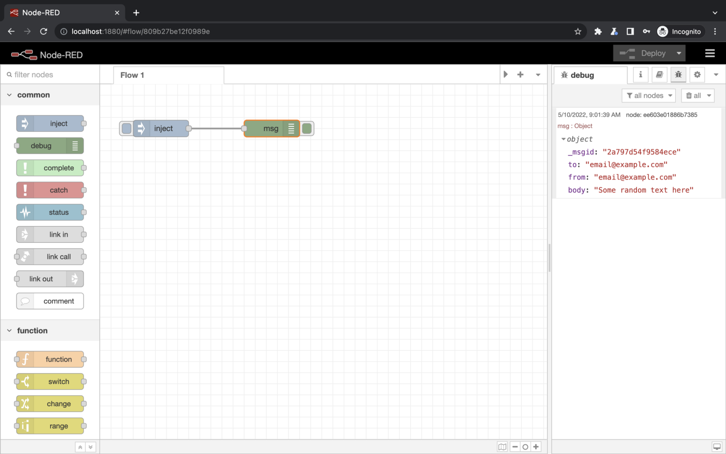This screenshot has height=454, width=726.
Task: Toggle the msg debug node output button
Action: pyautogui.click(x=307, y=129)
